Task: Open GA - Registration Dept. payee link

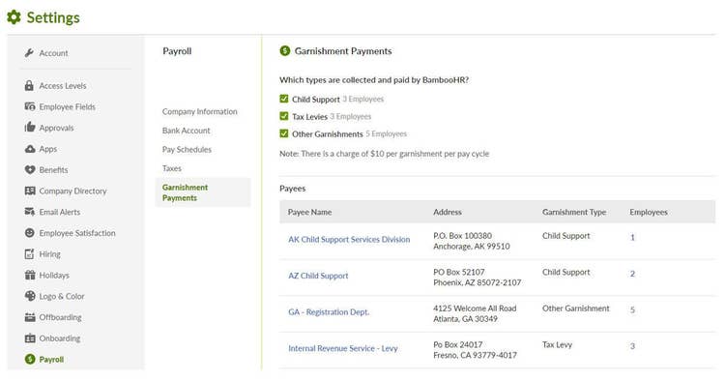Action: [329, 312]
